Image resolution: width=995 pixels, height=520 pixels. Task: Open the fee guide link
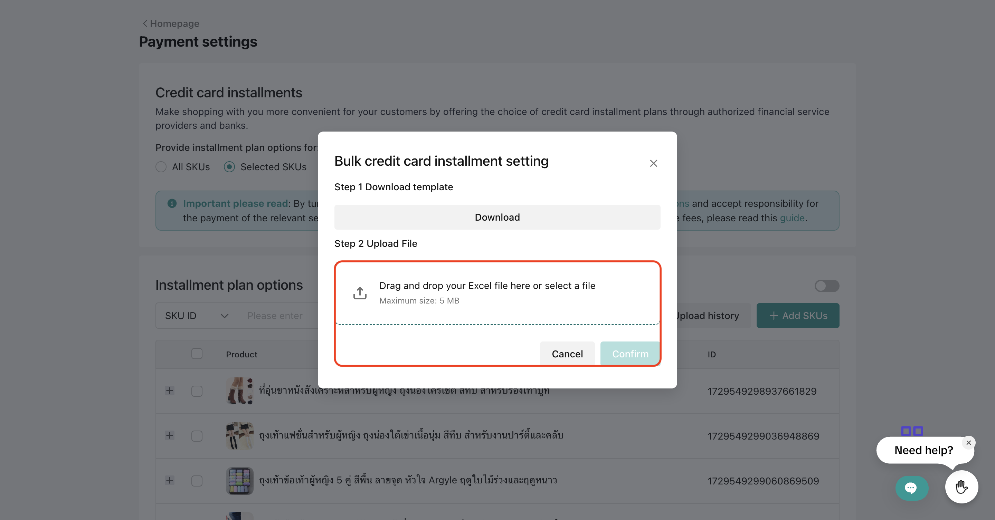tap(792, 218)
